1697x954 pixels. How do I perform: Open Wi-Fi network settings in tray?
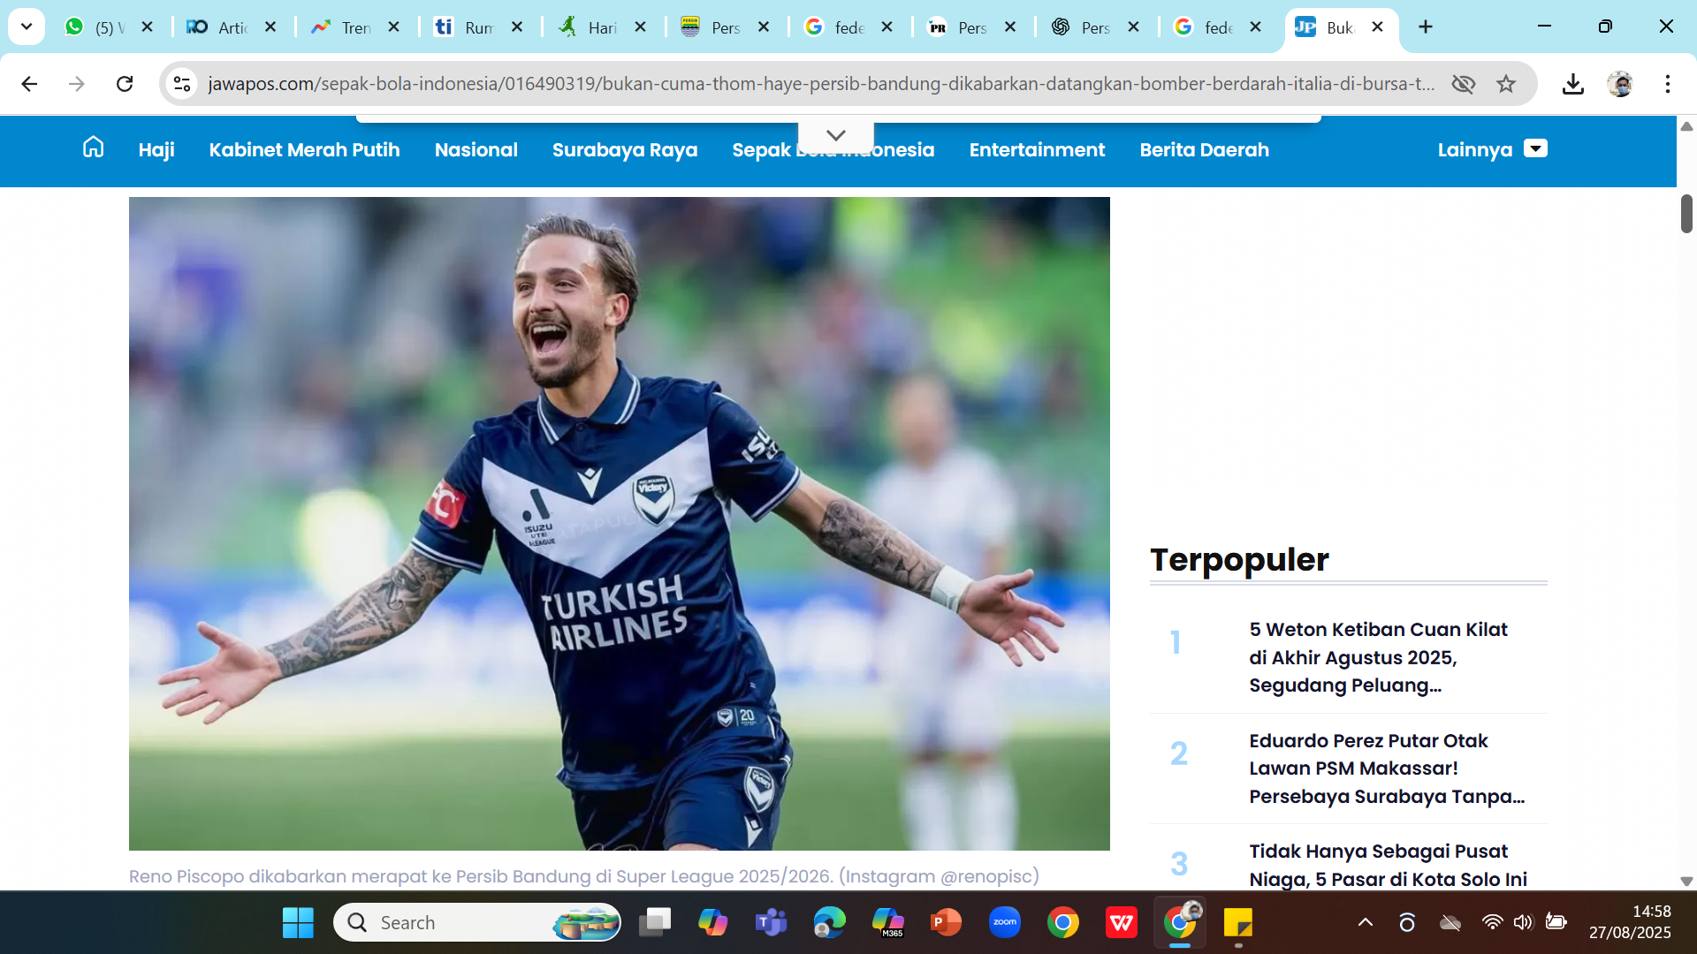point(1492,923)
